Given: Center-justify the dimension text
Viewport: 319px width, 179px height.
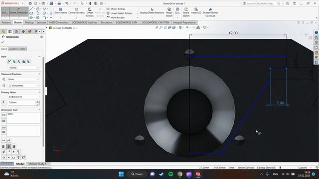Looking at the screenshot, I should (8, 146).
